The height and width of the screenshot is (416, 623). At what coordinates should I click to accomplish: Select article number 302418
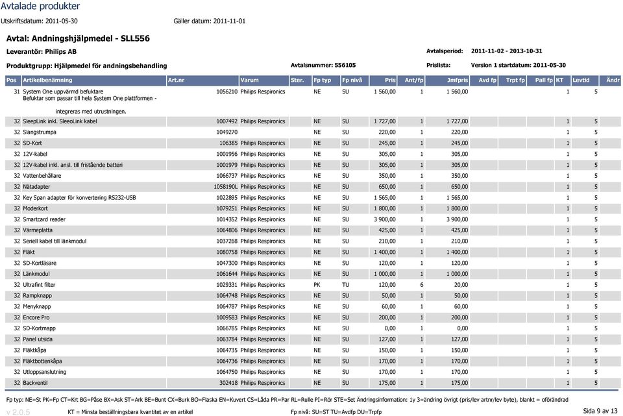coord(228,383)
